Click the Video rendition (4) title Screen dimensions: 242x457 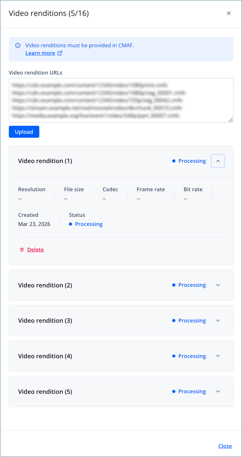(x=45, y=356)
